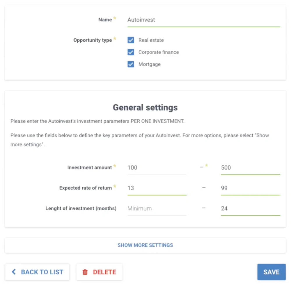291x286 pixels.
Task: Click the General settings heading
Action: [x=145, y=107]
